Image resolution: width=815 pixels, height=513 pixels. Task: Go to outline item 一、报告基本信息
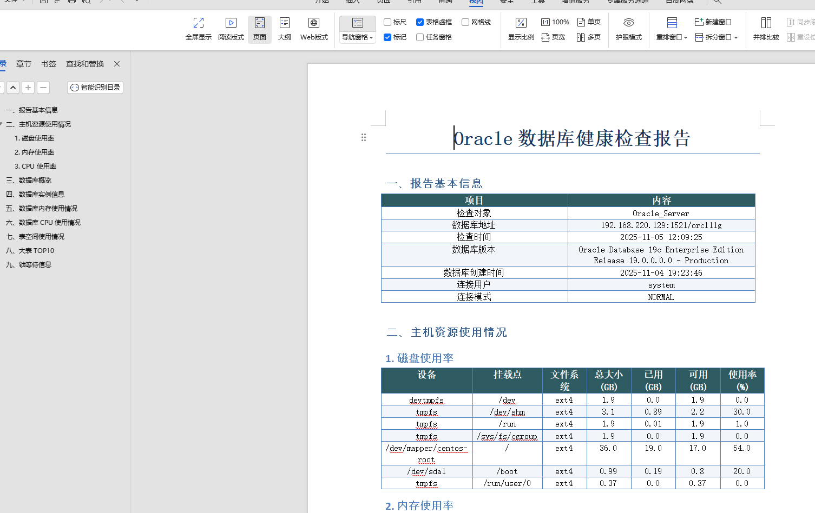pyautogui.click(x=32, y=110)
